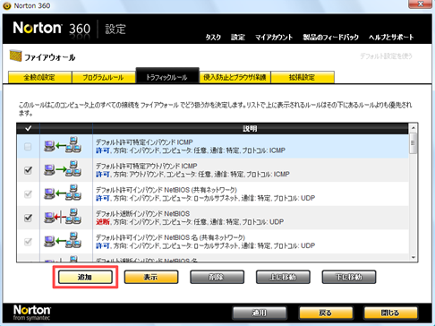Open the タスク menu
Image resolution: width=435 pixels, height=326 pixels.
click(x=213, y=38)
